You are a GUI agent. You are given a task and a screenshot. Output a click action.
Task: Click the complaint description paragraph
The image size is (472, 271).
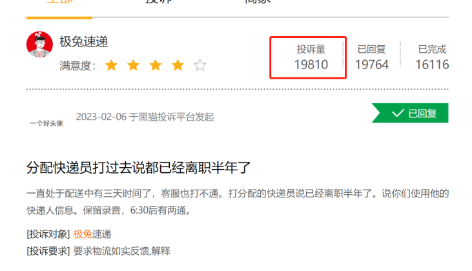tap(238, 202)
